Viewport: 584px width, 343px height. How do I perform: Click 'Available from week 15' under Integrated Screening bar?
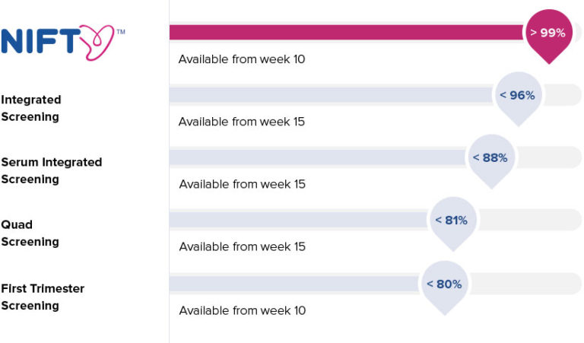click(x=241, y=122)
